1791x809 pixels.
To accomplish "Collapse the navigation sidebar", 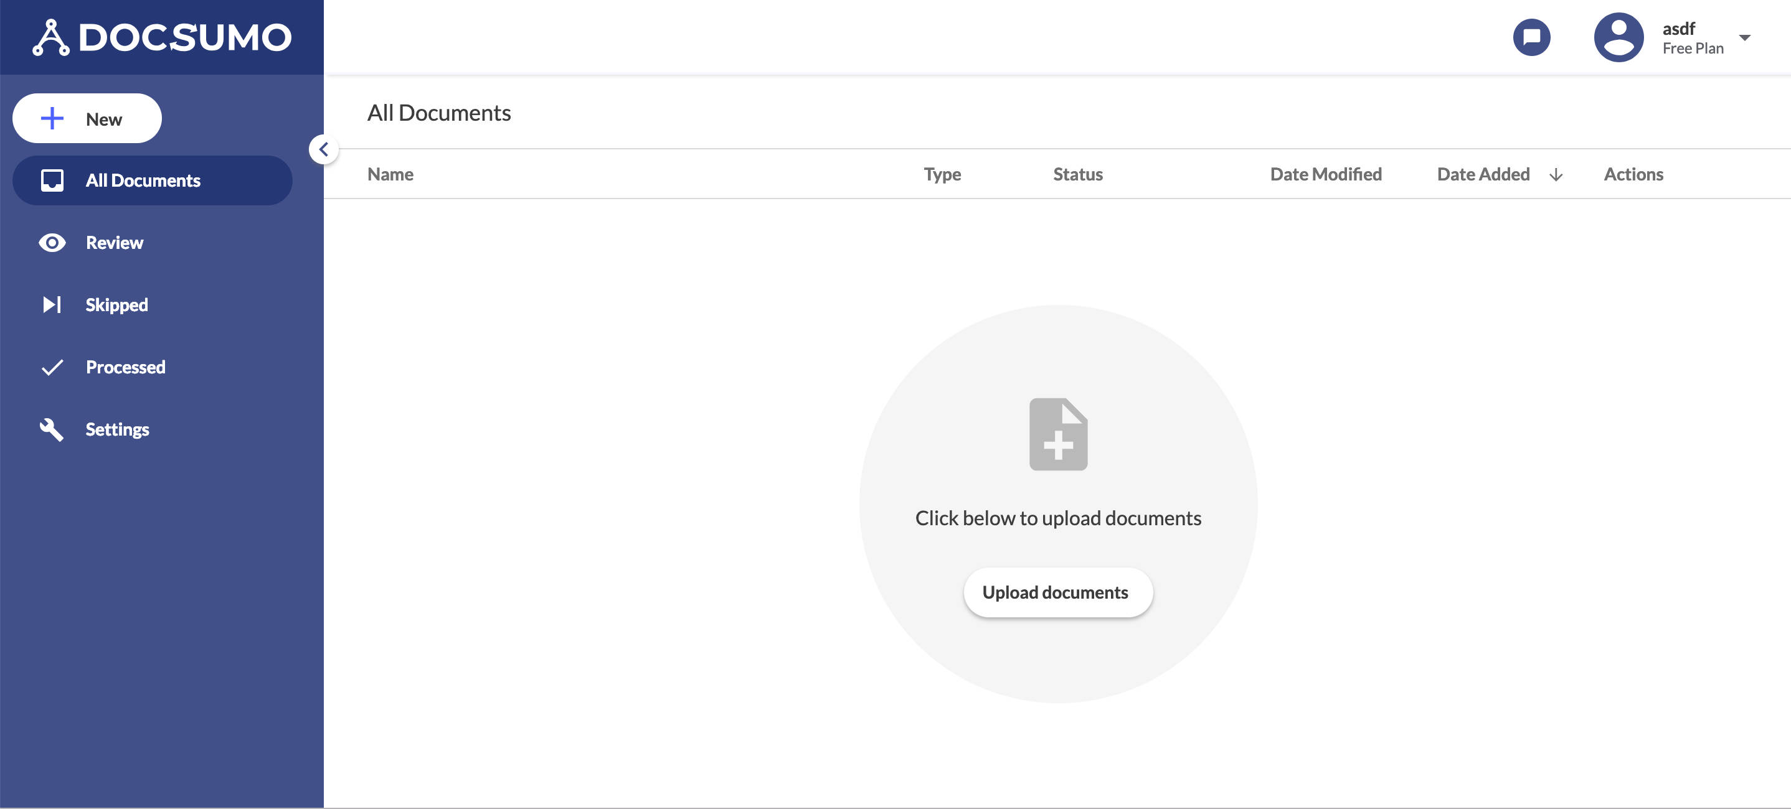I will 323,149.
